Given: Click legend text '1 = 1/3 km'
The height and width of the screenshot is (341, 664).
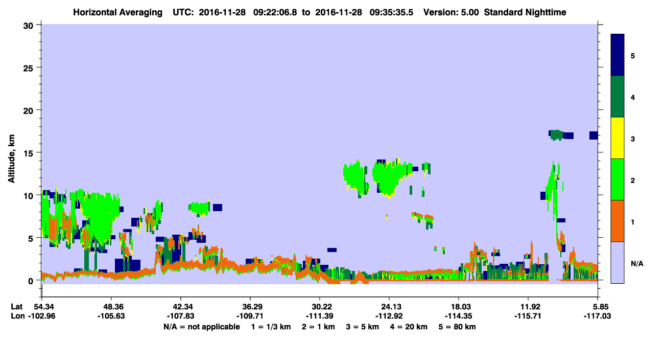Looking at the screenshot, I should 270,327.
